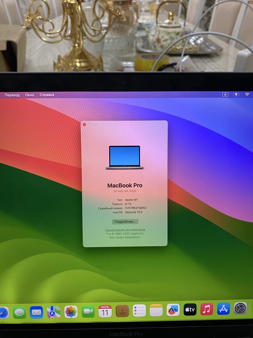The height and width of the screenshot is (338, 253).
Task: Click the Wi-Fi status icon
Action: tap(247, 94)
